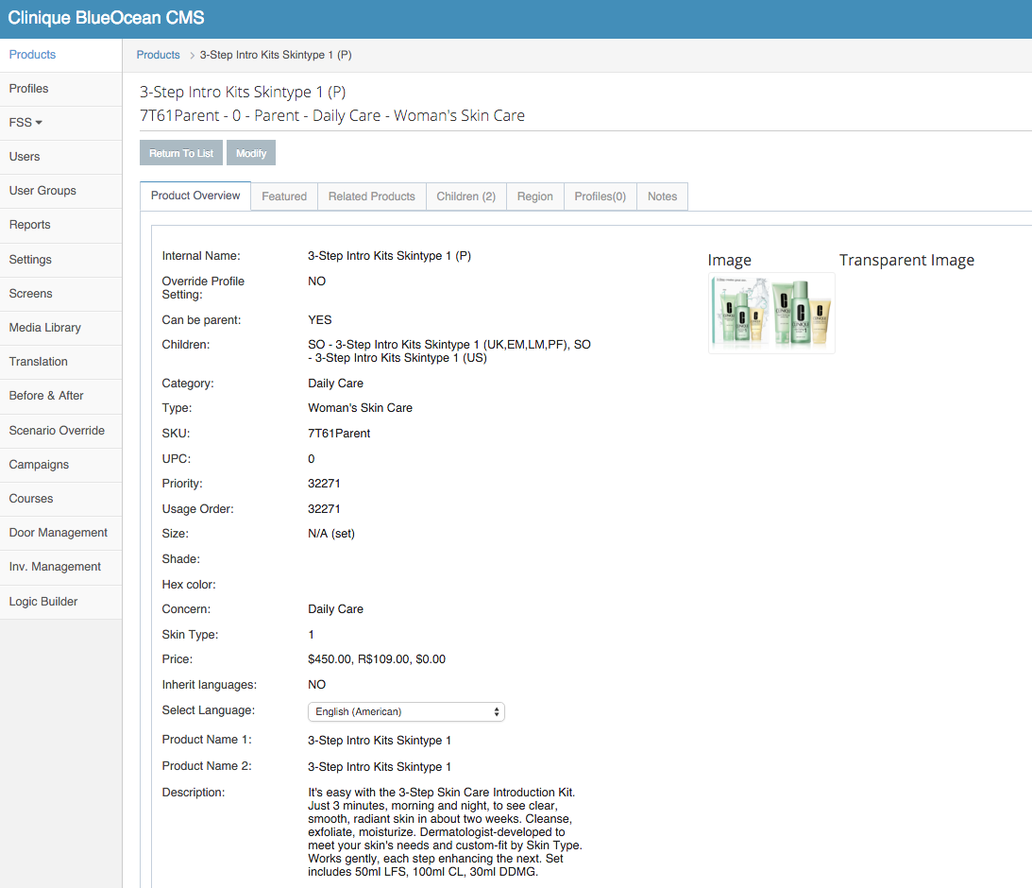This screenshot has height=888, width=1032.
Task: Click the Product Name 2 value
Action: (x=380, y=767)
